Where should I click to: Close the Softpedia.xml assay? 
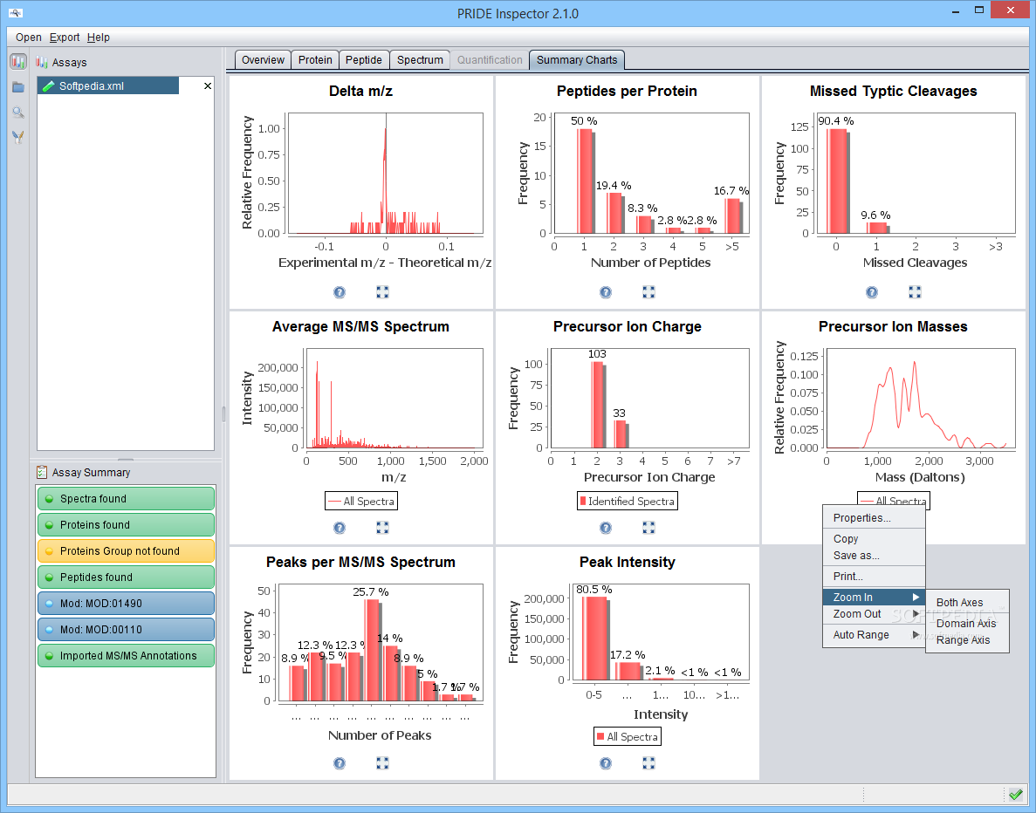[208, 85]
